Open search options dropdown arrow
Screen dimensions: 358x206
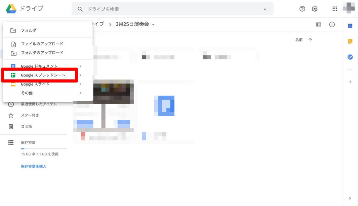[x=265, y=9]
